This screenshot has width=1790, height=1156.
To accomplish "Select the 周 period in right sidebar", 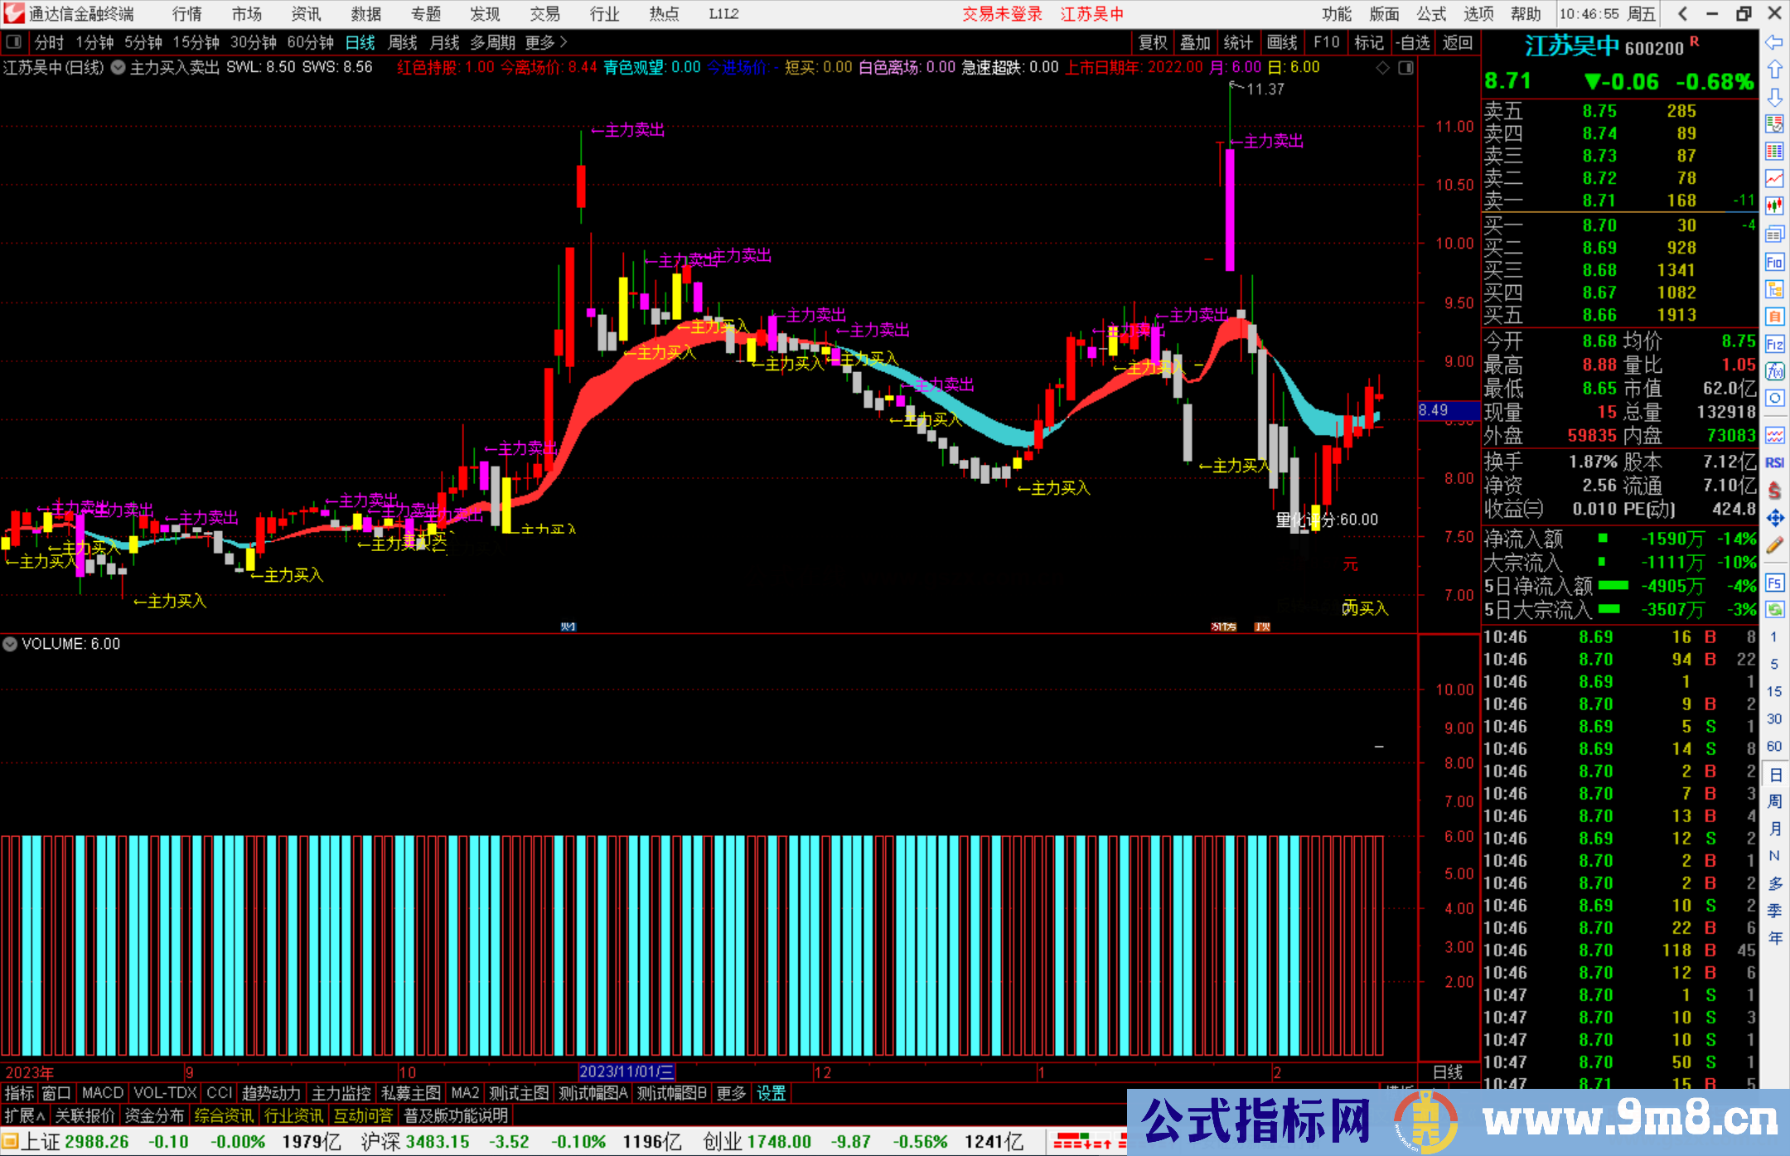I will [x=1774, y=801].
